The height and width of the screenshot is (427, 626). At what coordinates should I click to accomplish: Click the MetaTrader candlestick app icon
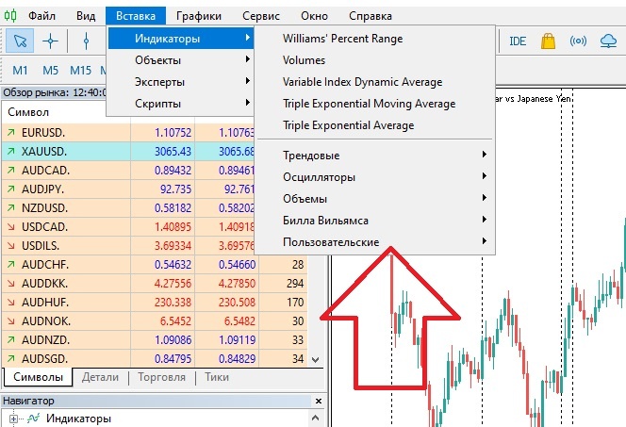10,16
